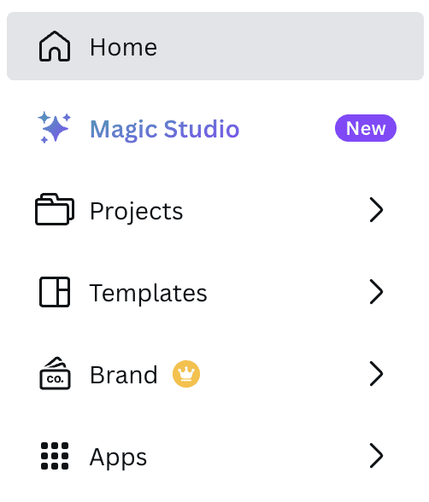Click the gold crown Pro badge
This screenshot has width=429, height=502.
tap(186, 374)
